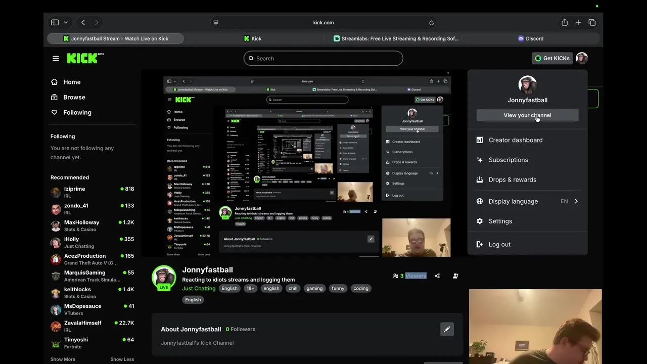Click Show Less under Recommended
The width and height of the screenshot is (647, 364).
click(x=122, y=359)
